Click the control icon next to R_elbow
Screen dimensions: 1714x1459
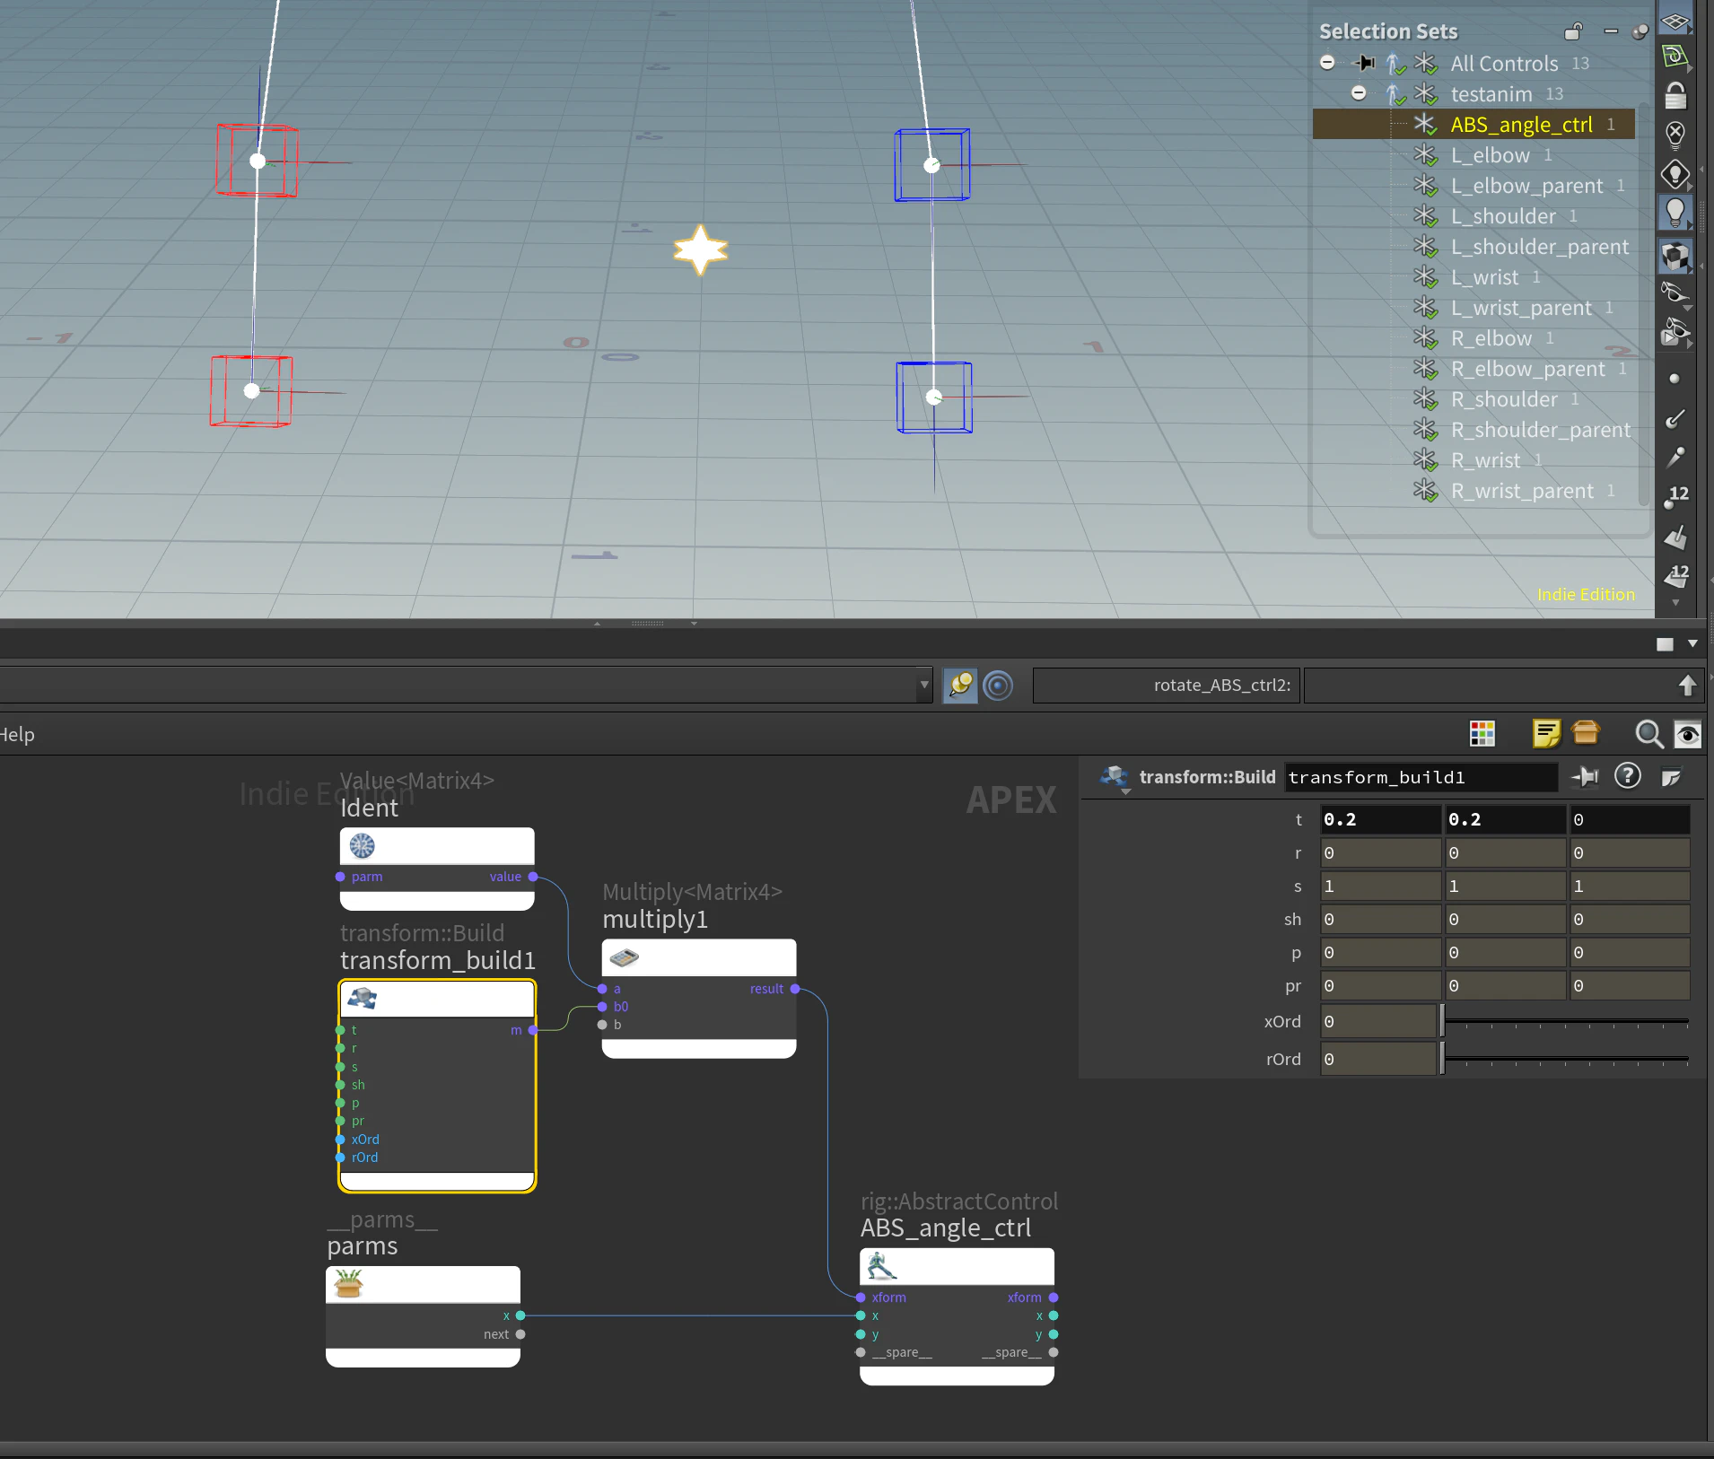[x=1425, y=338]
